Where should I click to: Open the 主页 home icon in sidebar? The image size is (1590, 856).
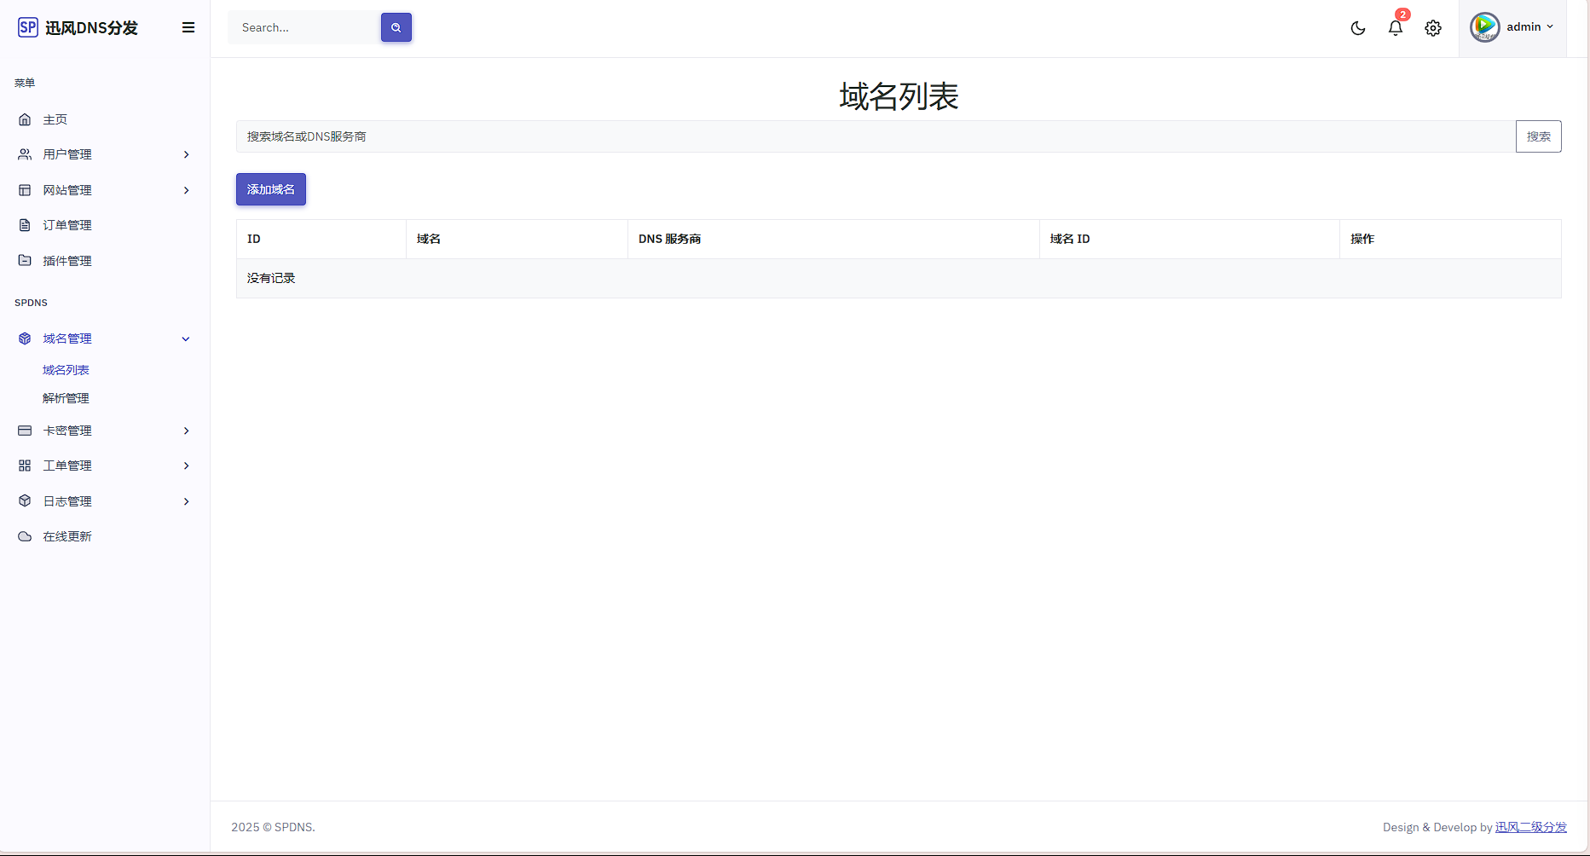pos(25,119)
